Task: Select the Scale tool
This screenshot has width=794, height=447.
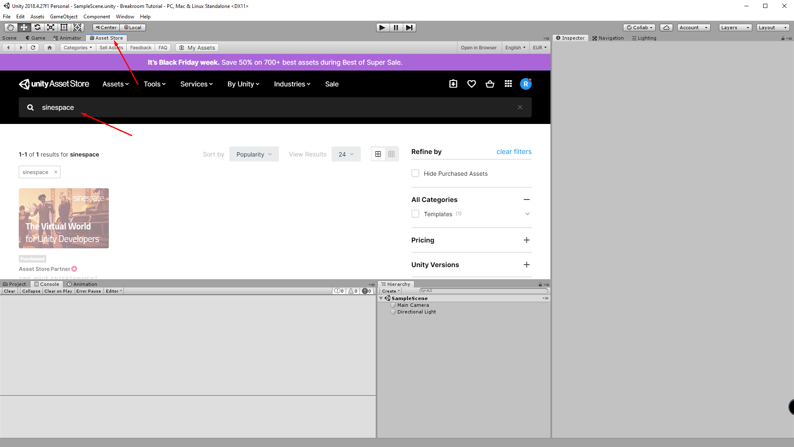Action: [50, 28]
